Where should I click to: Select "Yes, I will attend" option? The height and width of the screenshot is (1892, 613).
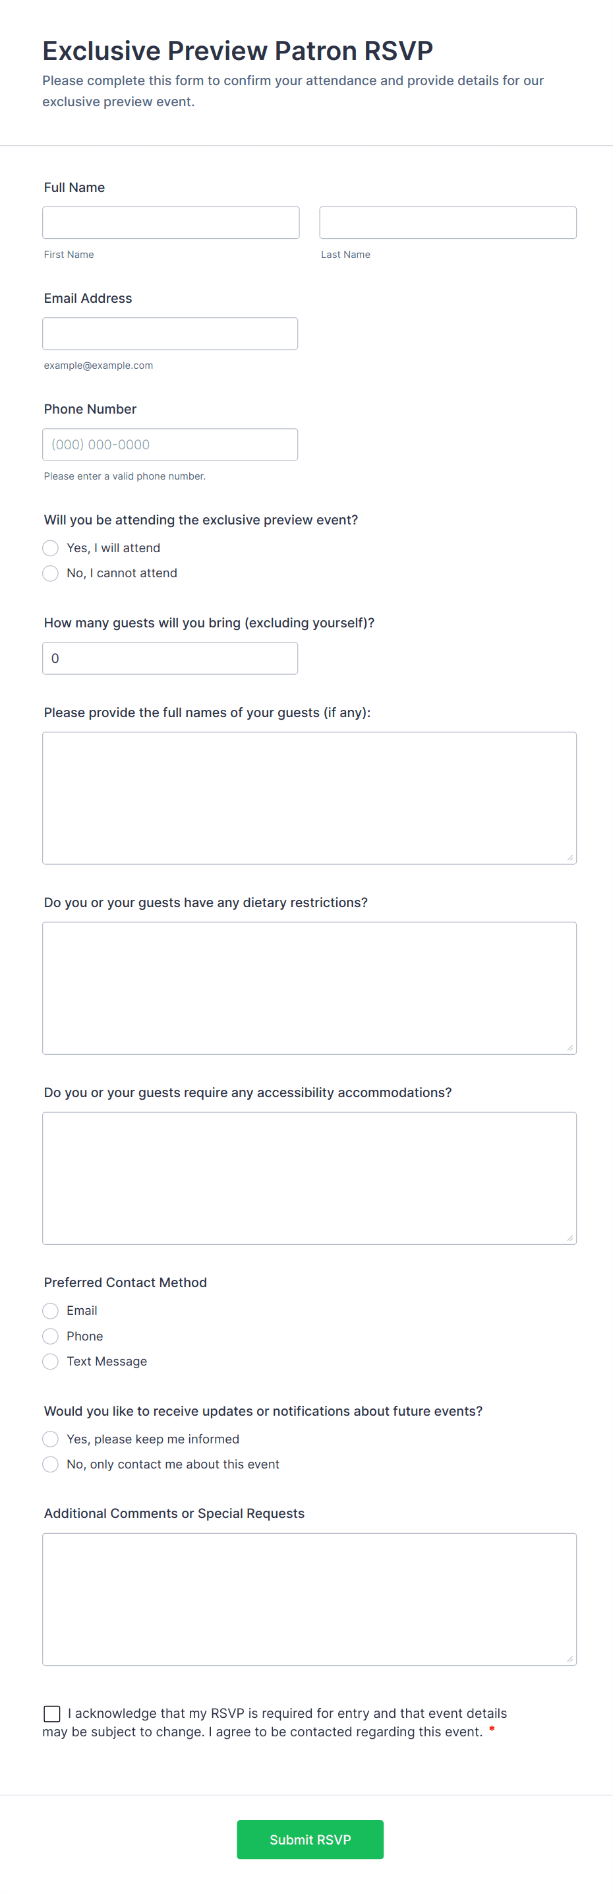pos(51,548)
